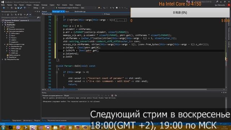Switch to the BindHandler.cpp editor tab
The width and height of the screenshot is (231, 130).
pyautogui.click(x=80, y=11)
